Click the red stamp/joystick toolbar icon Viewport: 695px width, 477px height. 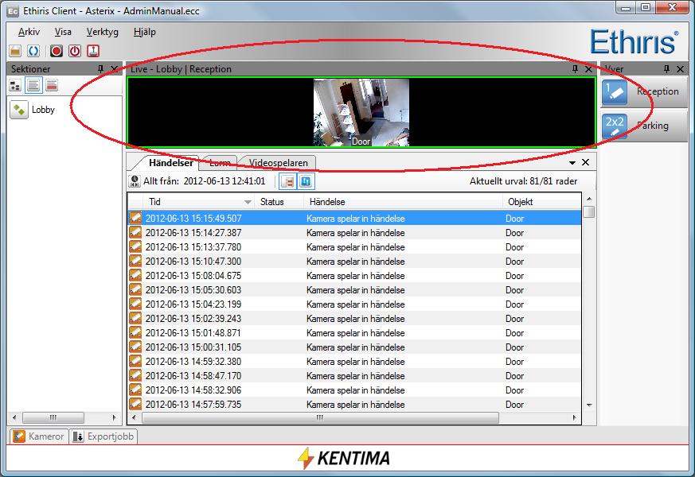[93, 51]
